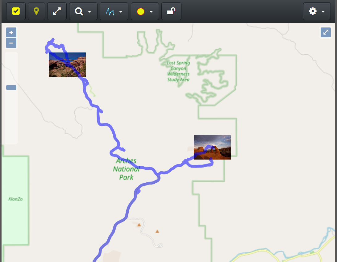Image resolution: width=337 pixels, height=262 pixels.
Task: Open the Landscape Arch photo thumbnail
Action: [x=67, y=65]
